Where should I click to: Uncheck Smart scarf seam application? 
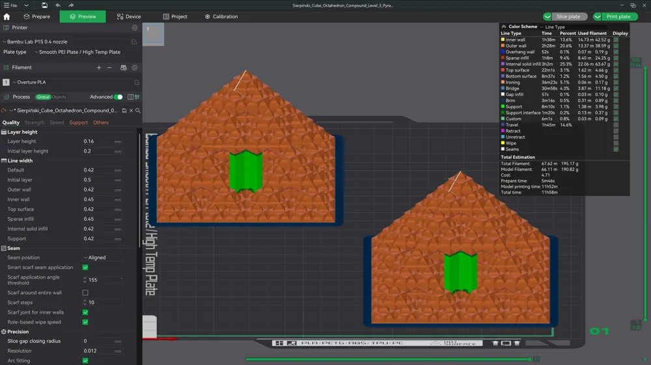pyautogui.click(x=85, y=268)
